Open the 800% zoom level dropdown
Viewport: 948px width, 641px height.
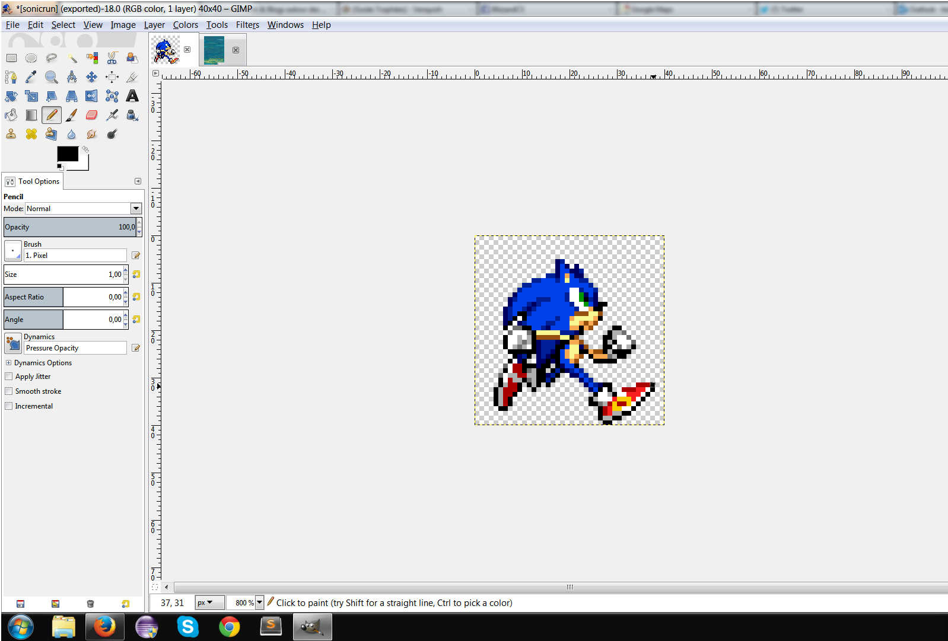coord(259,602)
